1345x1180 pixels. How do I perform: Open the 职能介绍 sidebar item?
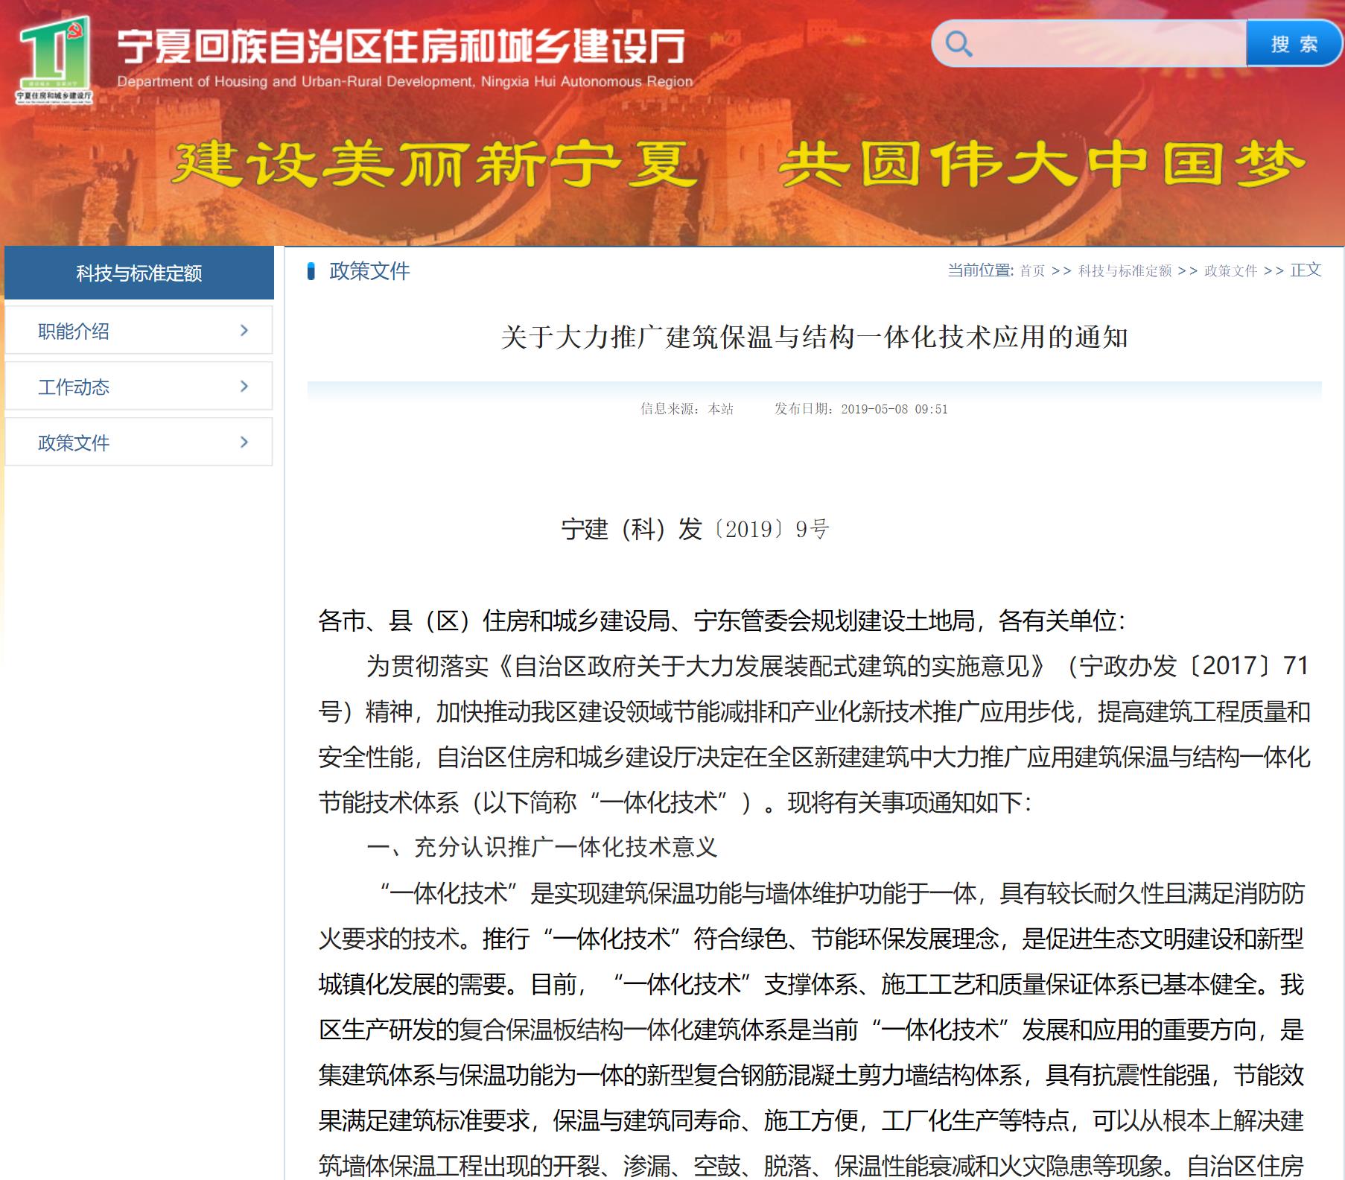[x=74, y=332]
